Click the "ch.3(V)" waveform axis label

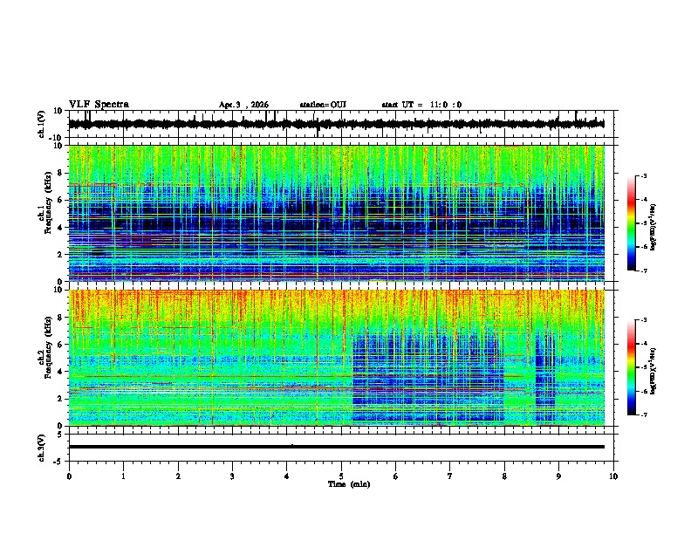coord(41,448)
